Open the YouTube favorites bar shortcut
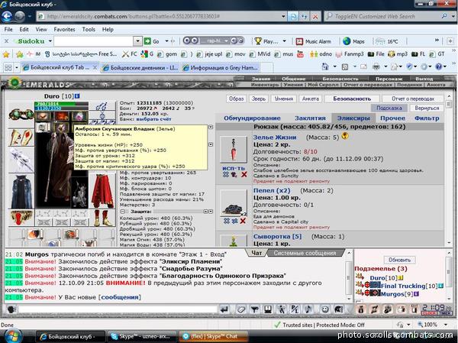458x343 pixels. [300, 54]
